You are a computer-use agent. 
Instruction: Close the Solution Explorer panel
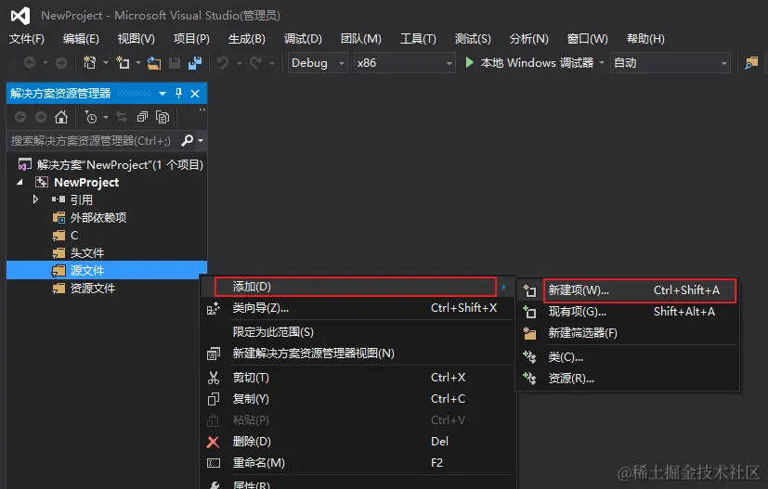(x=195, y=94)
